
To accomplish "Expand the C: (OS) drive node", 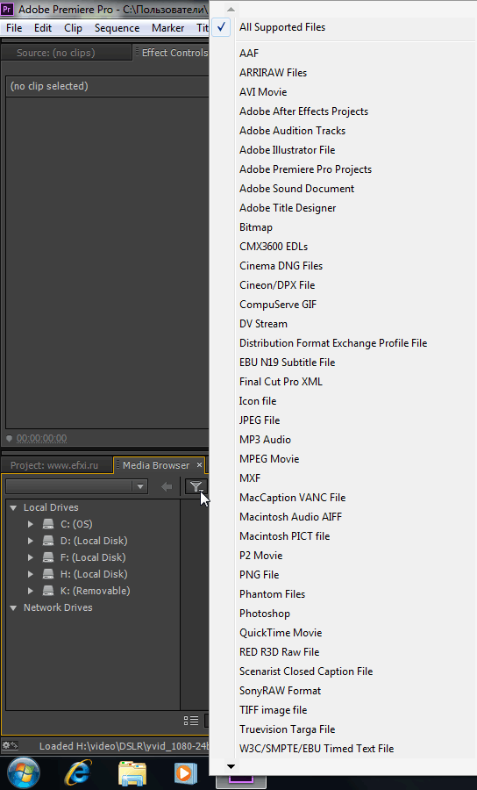I will coord(31,524).
